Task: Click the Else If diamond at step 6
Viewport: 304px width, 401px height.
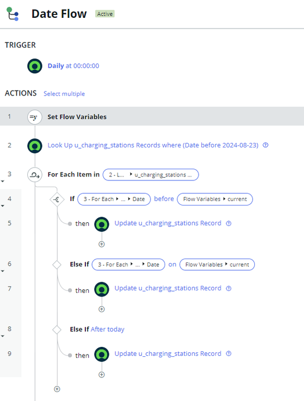Action: (x=57, y=265)
